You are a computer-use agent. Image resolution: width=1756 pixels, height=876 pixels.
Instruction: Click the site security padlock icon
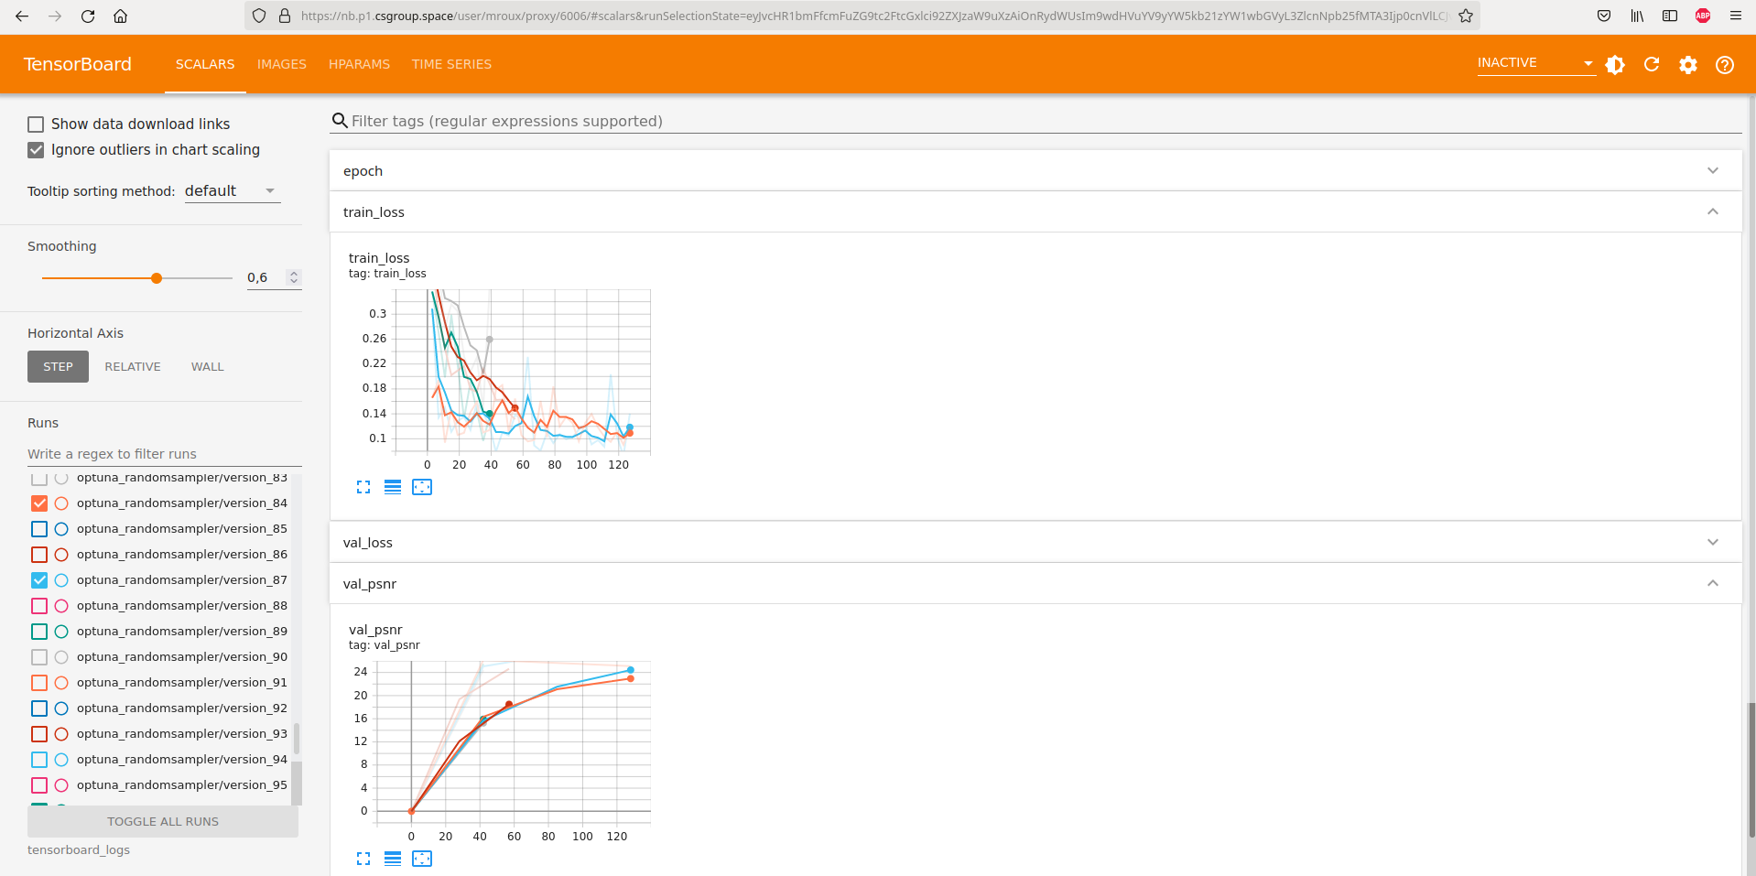(x=285, y=16)
